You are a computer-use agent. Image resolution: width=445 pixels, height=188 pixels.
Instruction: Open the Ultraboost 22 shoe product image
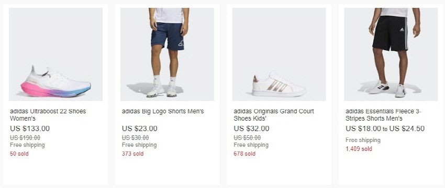55,54
